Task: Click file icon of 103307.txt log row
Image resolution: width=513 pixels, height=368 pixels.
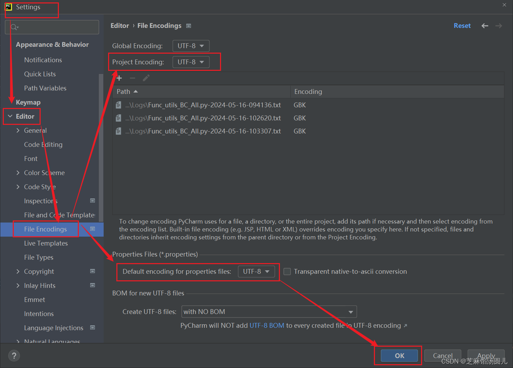Action: coord(118,131)
